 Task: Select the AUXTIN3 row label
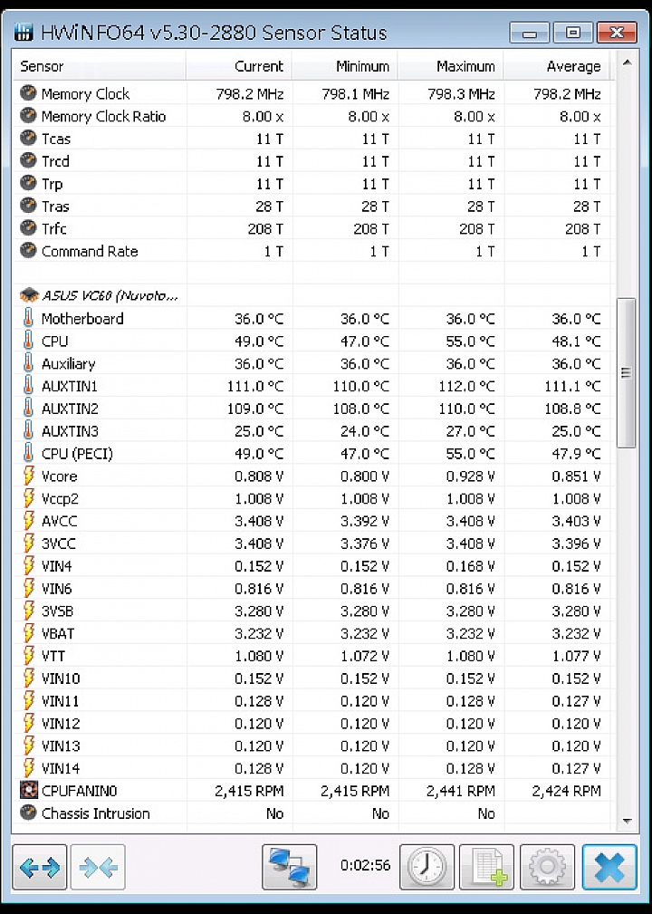pos(70,431)
